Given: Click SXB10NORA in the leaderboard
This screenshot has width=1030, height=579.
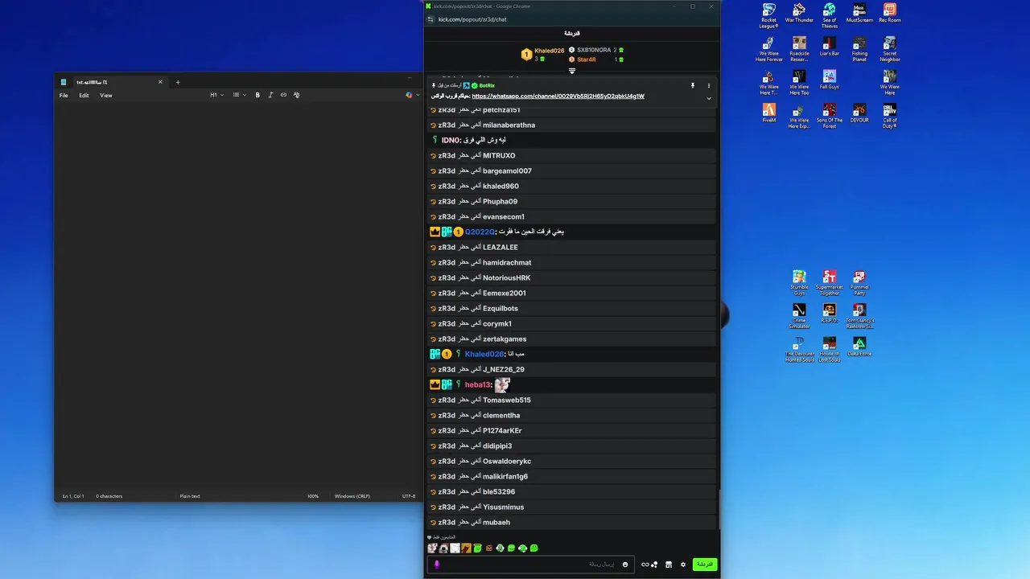Looking at the screenshot, I should click(594, 50).
